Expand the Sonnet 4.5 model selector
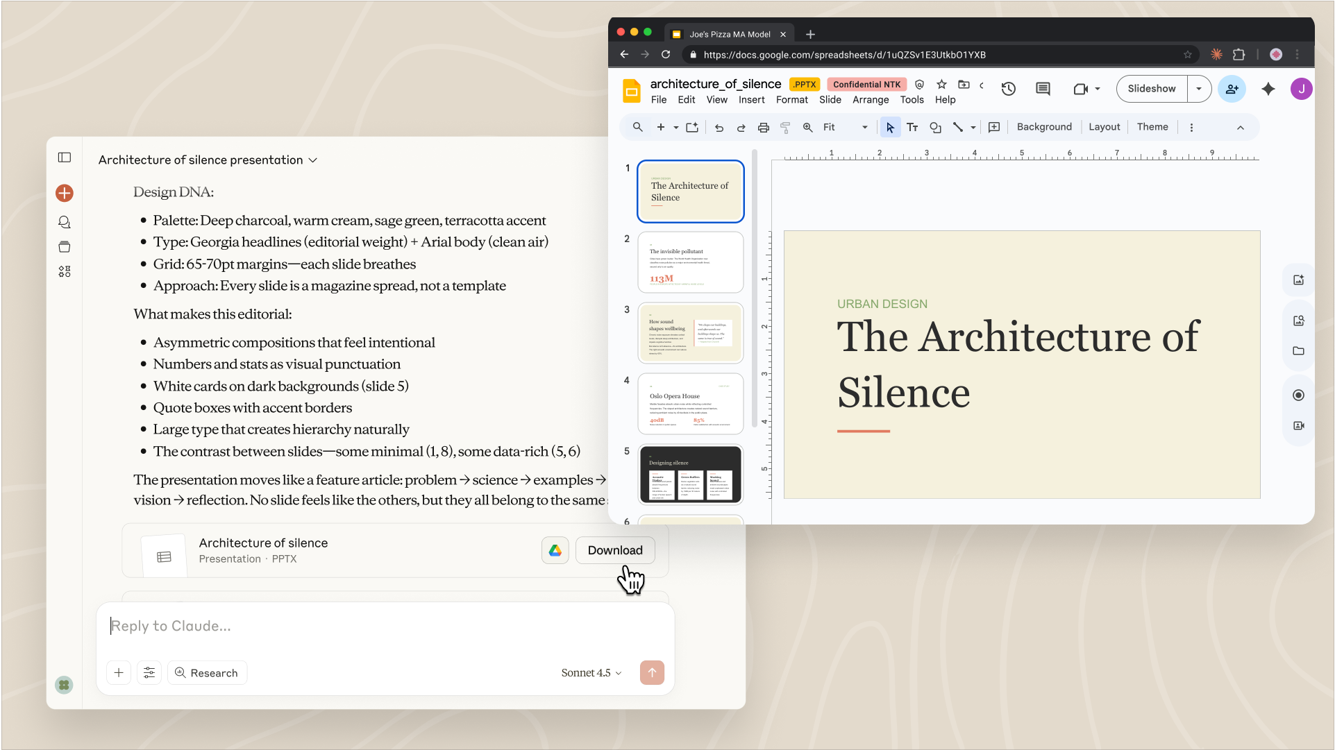Screen dimensions: 1335x750 click(591, 673)
